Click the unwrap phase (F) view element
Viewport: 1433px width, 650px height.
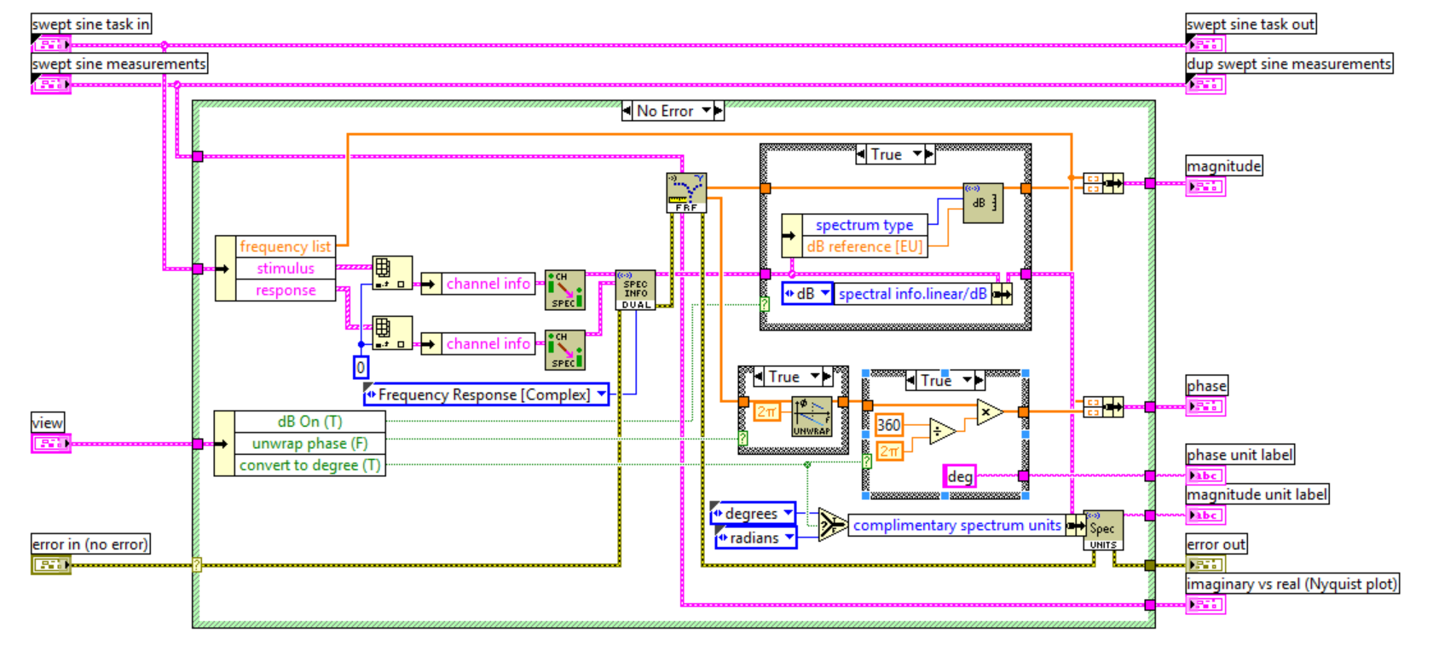point(309,444)
